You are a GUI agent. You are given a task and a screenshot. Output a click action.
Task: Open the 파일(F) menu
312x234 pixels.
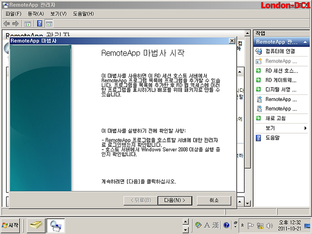(x=13, y=14)
